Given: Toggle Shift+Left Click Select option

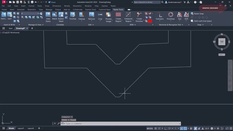Looking at the screenshot, I should (x=201, y=21).
